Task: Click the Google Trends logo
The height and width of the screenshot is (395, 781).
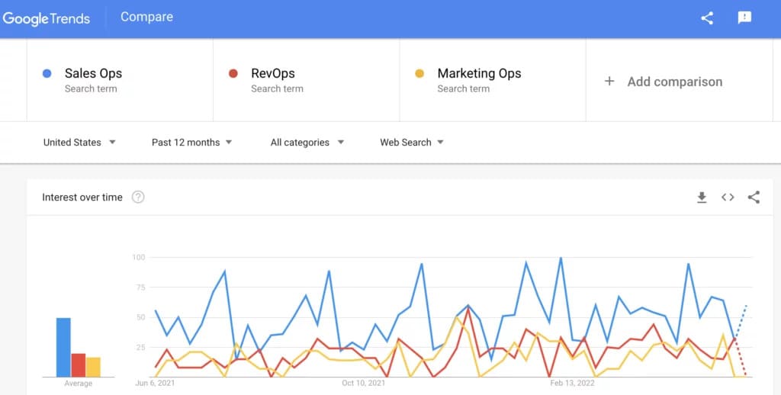Action: (x=47, y=18)
